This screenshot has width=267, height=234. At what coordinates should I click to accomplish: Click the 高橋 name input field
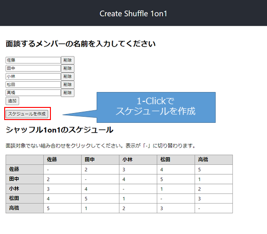click(x=33, y=93)
